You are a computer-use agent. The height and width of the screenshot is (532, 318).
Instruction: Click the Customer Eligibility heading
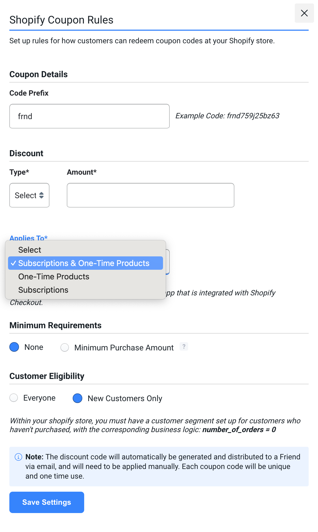click(x=47, y=376)
